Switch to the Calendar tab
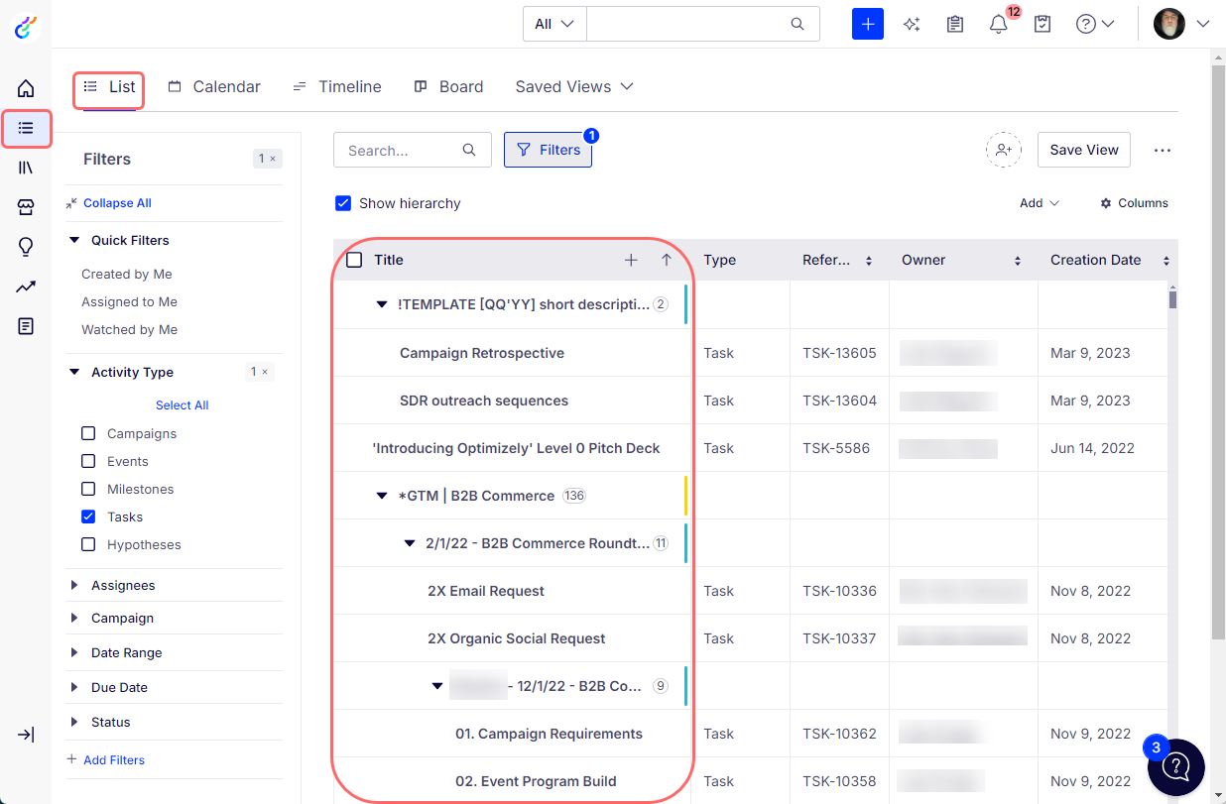This screenshot has width=1226, height=804. tap(214, 87)
